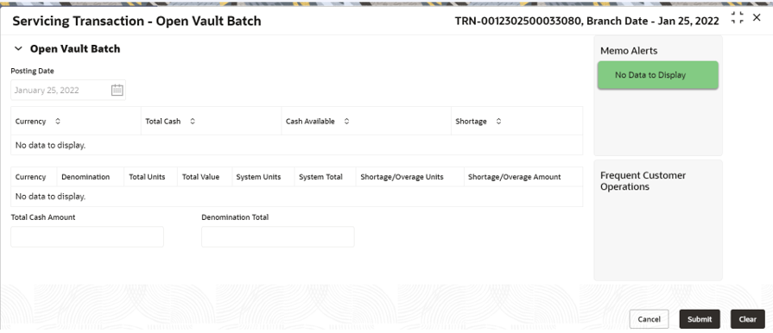Select the System Total column header
Screen dimensions: 773x333
pyautogui.click(x=320, y=177)
